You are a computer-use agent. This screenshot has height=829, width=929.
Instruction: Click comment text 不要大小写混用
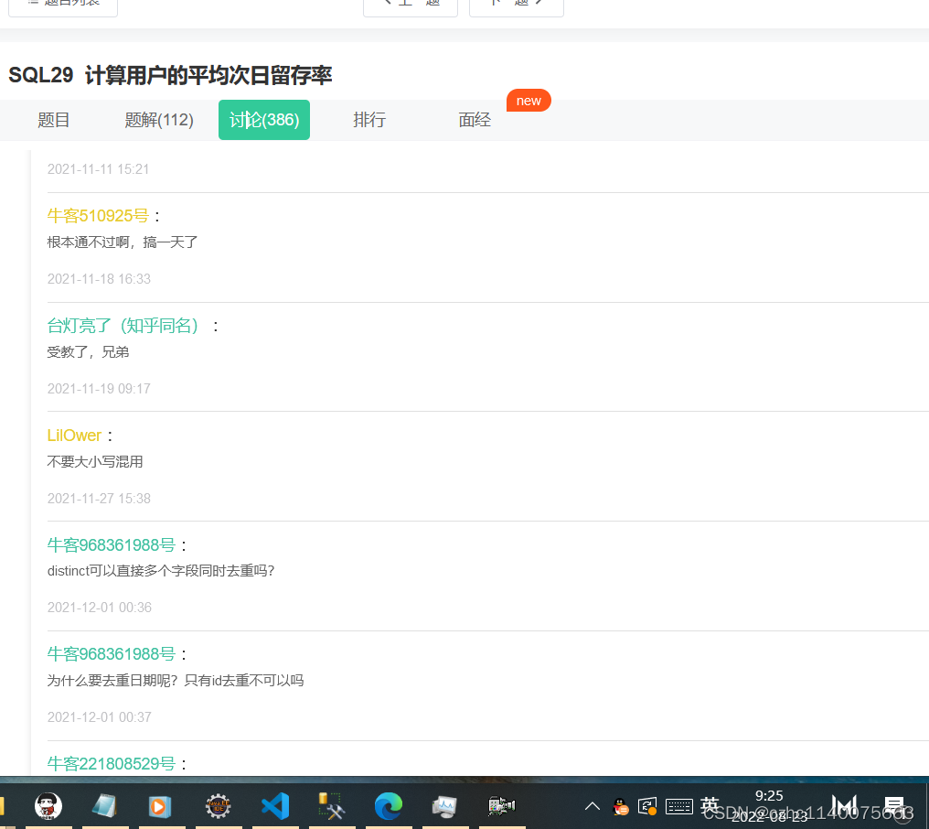(95, 462)
